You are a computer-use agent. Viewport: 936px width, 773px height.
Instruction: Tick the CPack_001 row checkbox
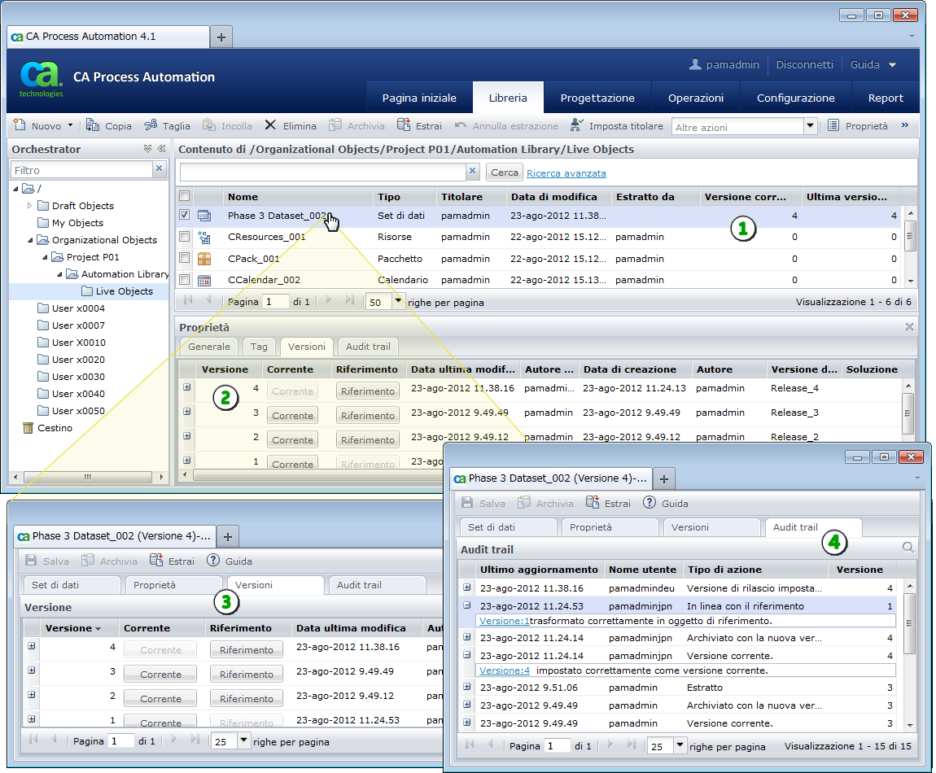click(185, 259)
